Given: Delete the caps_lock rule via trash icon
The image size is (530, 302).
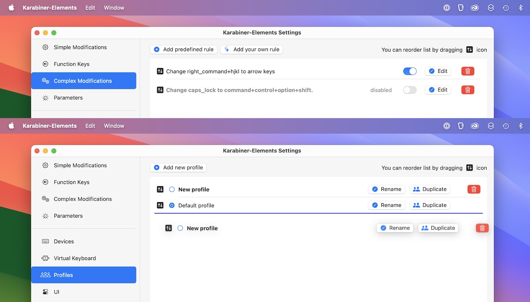Looking at the screenshot, I should [x=468, y=90].
